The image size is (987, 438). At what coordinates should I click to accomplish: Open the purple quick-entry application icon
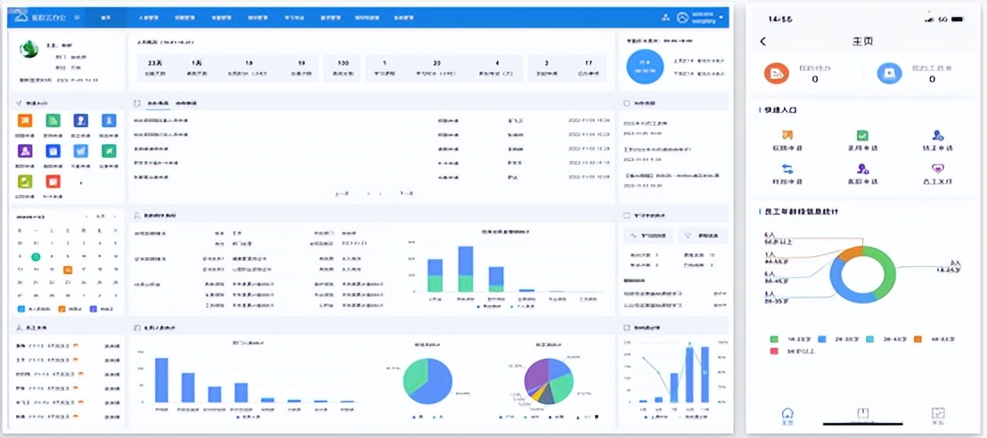(25, 151)
